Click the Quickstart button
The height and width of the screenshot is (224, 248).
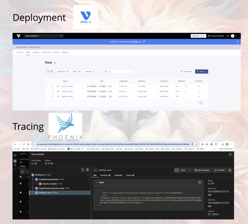[186, 72]
